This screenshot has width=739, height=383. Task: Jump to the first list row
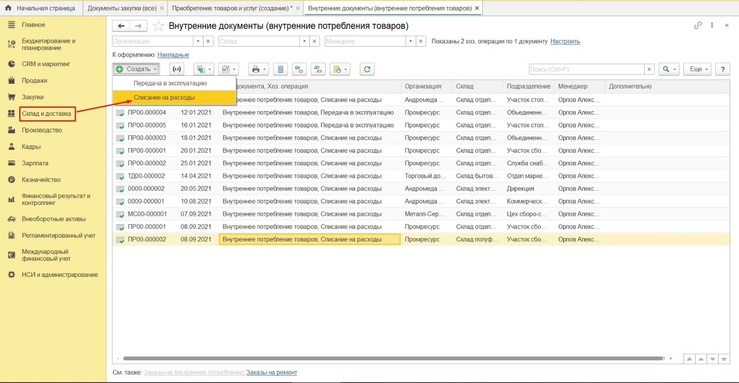point(690,359)
